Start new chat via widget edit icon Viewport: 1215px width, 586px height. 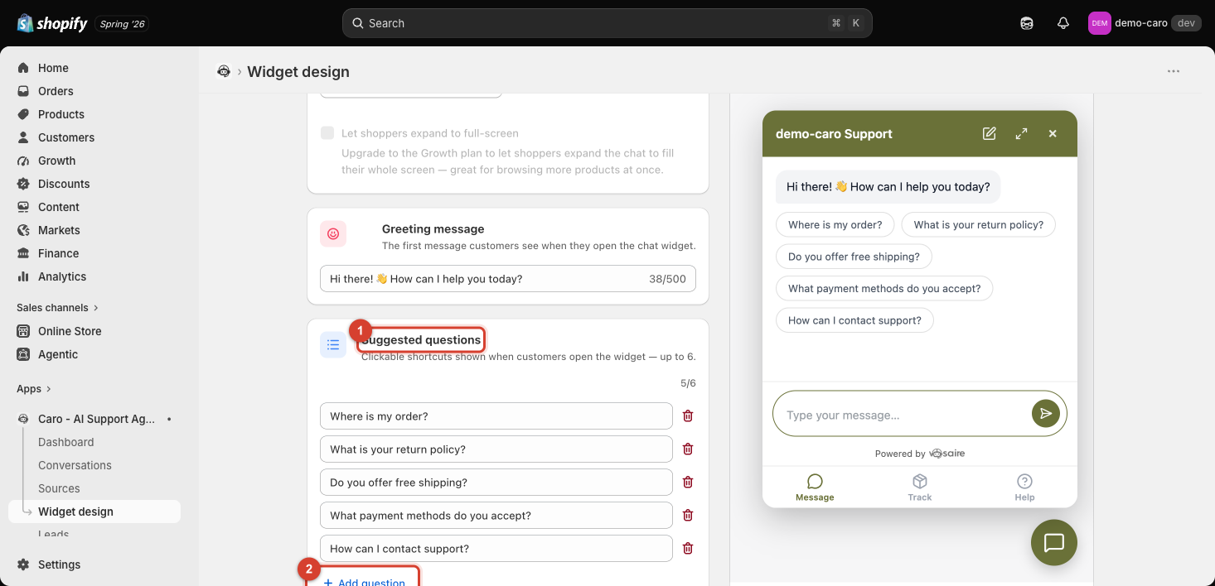coord(990,133)
